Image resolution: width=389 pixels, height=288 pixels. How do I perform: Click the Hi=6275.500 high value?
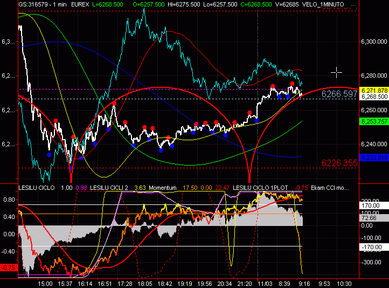point(184,4)
